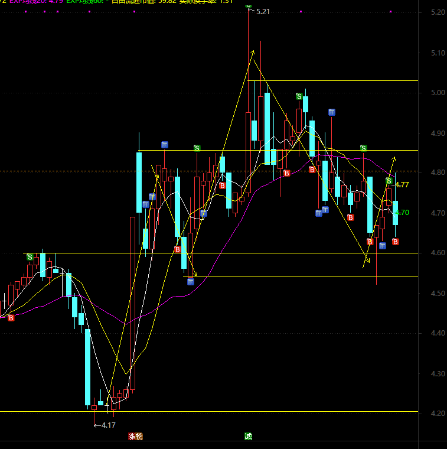Click the yellow 4.77 price tag near the last candles
447x449 pixels.
point(402,185)
